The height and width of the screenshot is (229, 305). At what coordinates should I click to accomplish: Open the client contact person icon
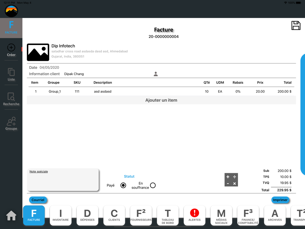point(155,74)
